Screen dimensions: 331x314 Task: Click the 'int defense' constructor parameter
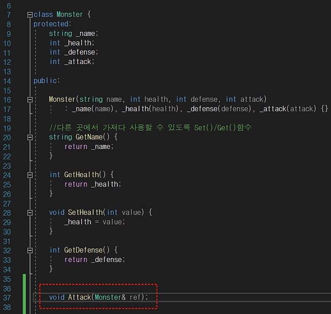click(x=197, y=99)
